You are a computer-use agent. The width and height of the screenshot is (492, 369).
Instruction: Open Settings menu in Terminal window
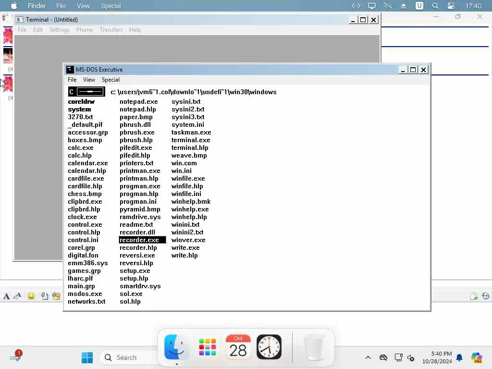[59, 30]
